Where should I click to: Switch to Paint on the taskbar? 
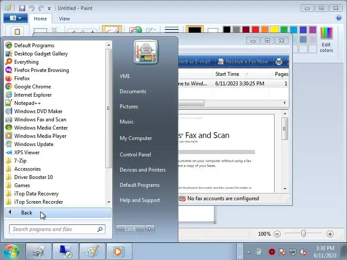point(92,252)
